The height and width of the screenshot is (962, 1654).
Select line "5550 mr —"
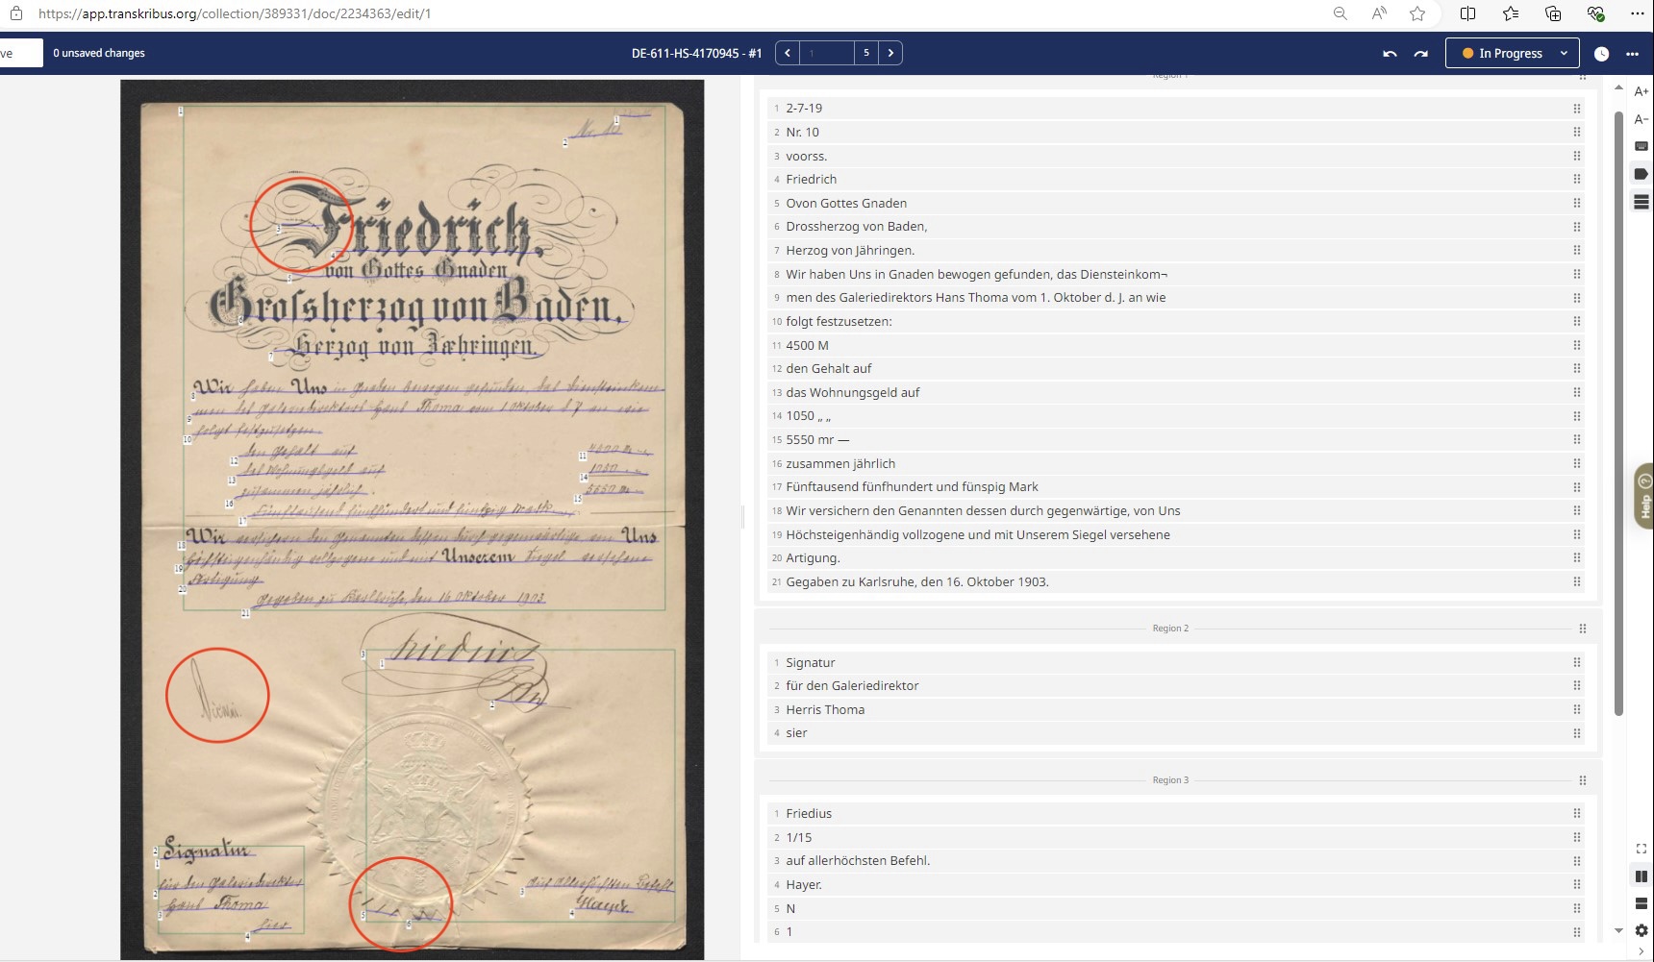coord(1175,440)
